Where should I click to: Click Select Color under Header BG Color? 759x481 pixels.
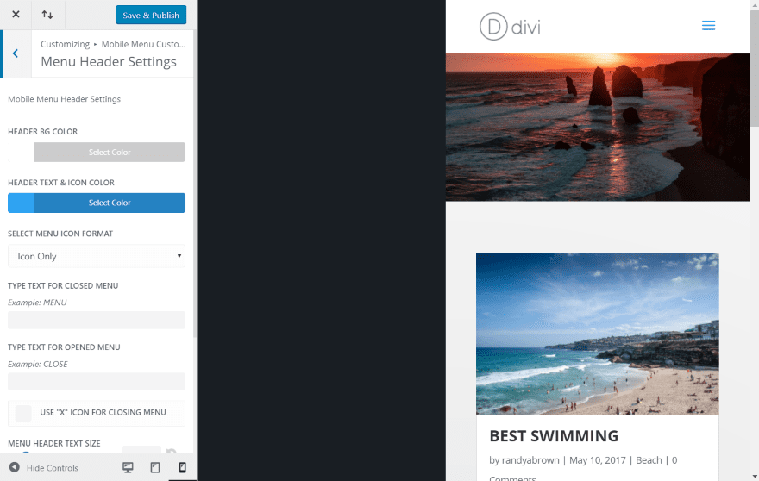click(110, 152)
